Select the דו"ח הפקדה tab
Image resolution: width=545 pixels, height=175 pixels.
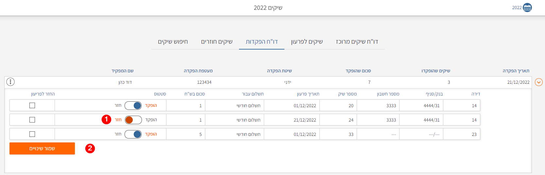262,42
